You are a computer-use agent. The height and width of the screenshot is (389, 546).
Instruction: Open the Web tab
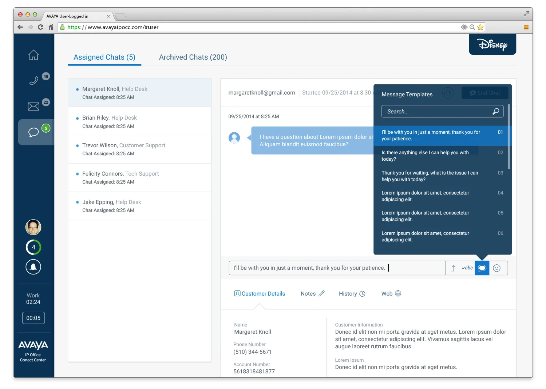391,294
